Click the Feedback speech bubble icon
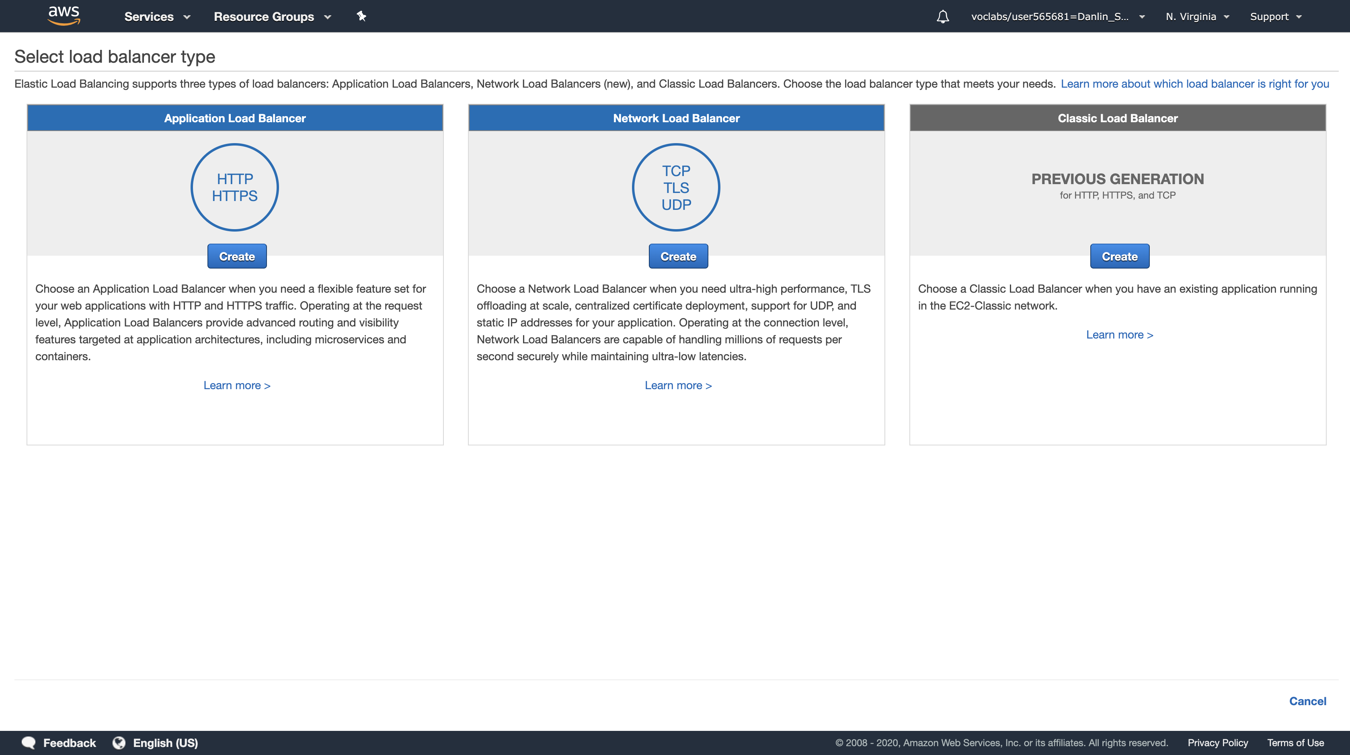This screenshot has width=1350, height=755. pyautogui.click(x=29, y=743)
